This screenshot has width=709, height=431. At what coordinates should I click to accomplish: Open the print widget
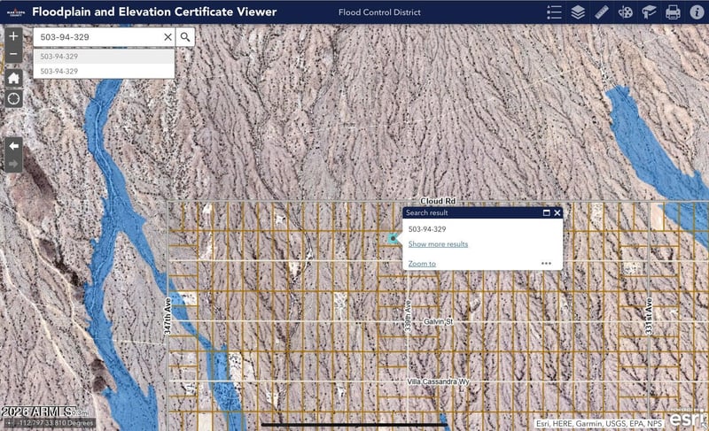pyautogui.click(x=673, y=12)
